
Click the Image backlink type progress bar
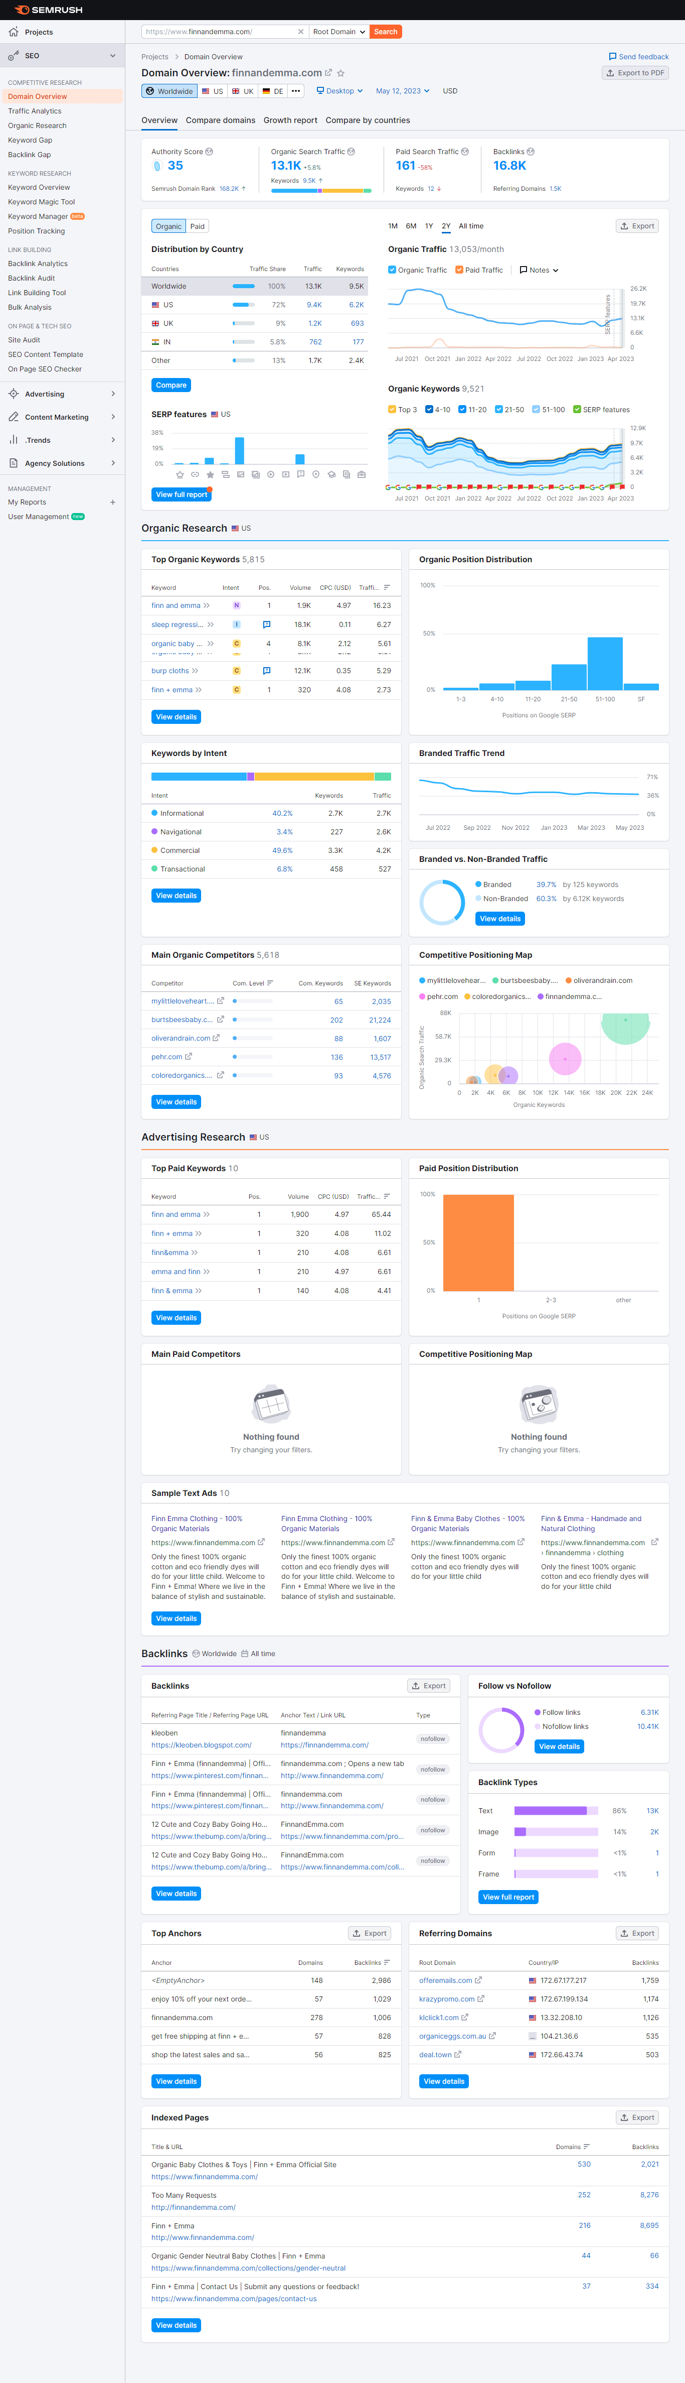[556, 1832]
